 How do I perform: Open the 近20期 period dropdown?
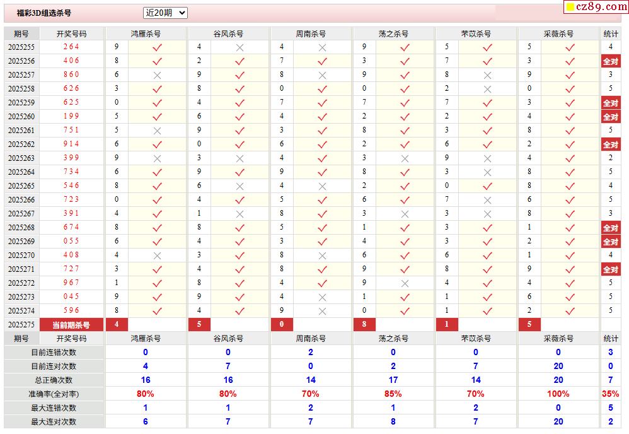pos(165,13)
